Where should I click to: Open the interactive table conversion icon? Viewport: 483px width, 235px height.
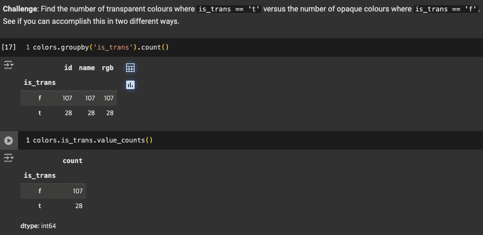130,68
